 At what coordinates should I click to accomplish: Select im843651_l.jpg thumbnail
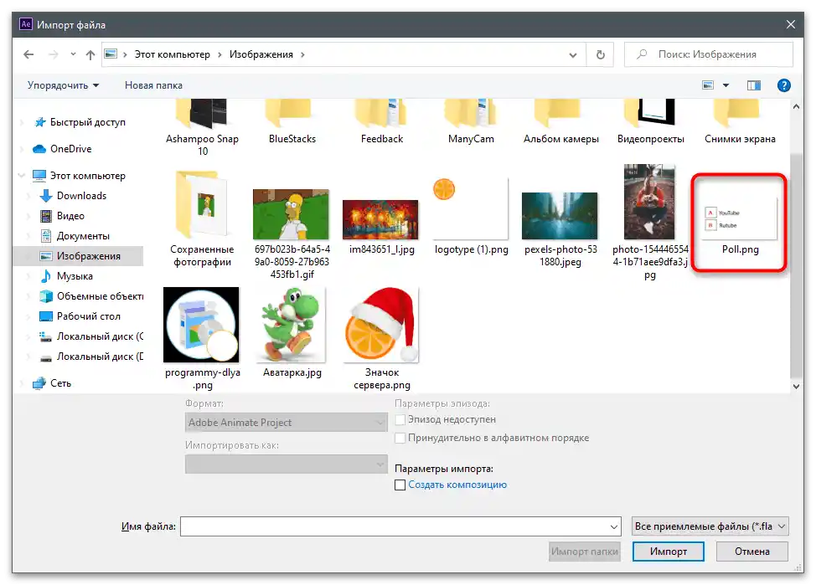[x=380, y=219]
